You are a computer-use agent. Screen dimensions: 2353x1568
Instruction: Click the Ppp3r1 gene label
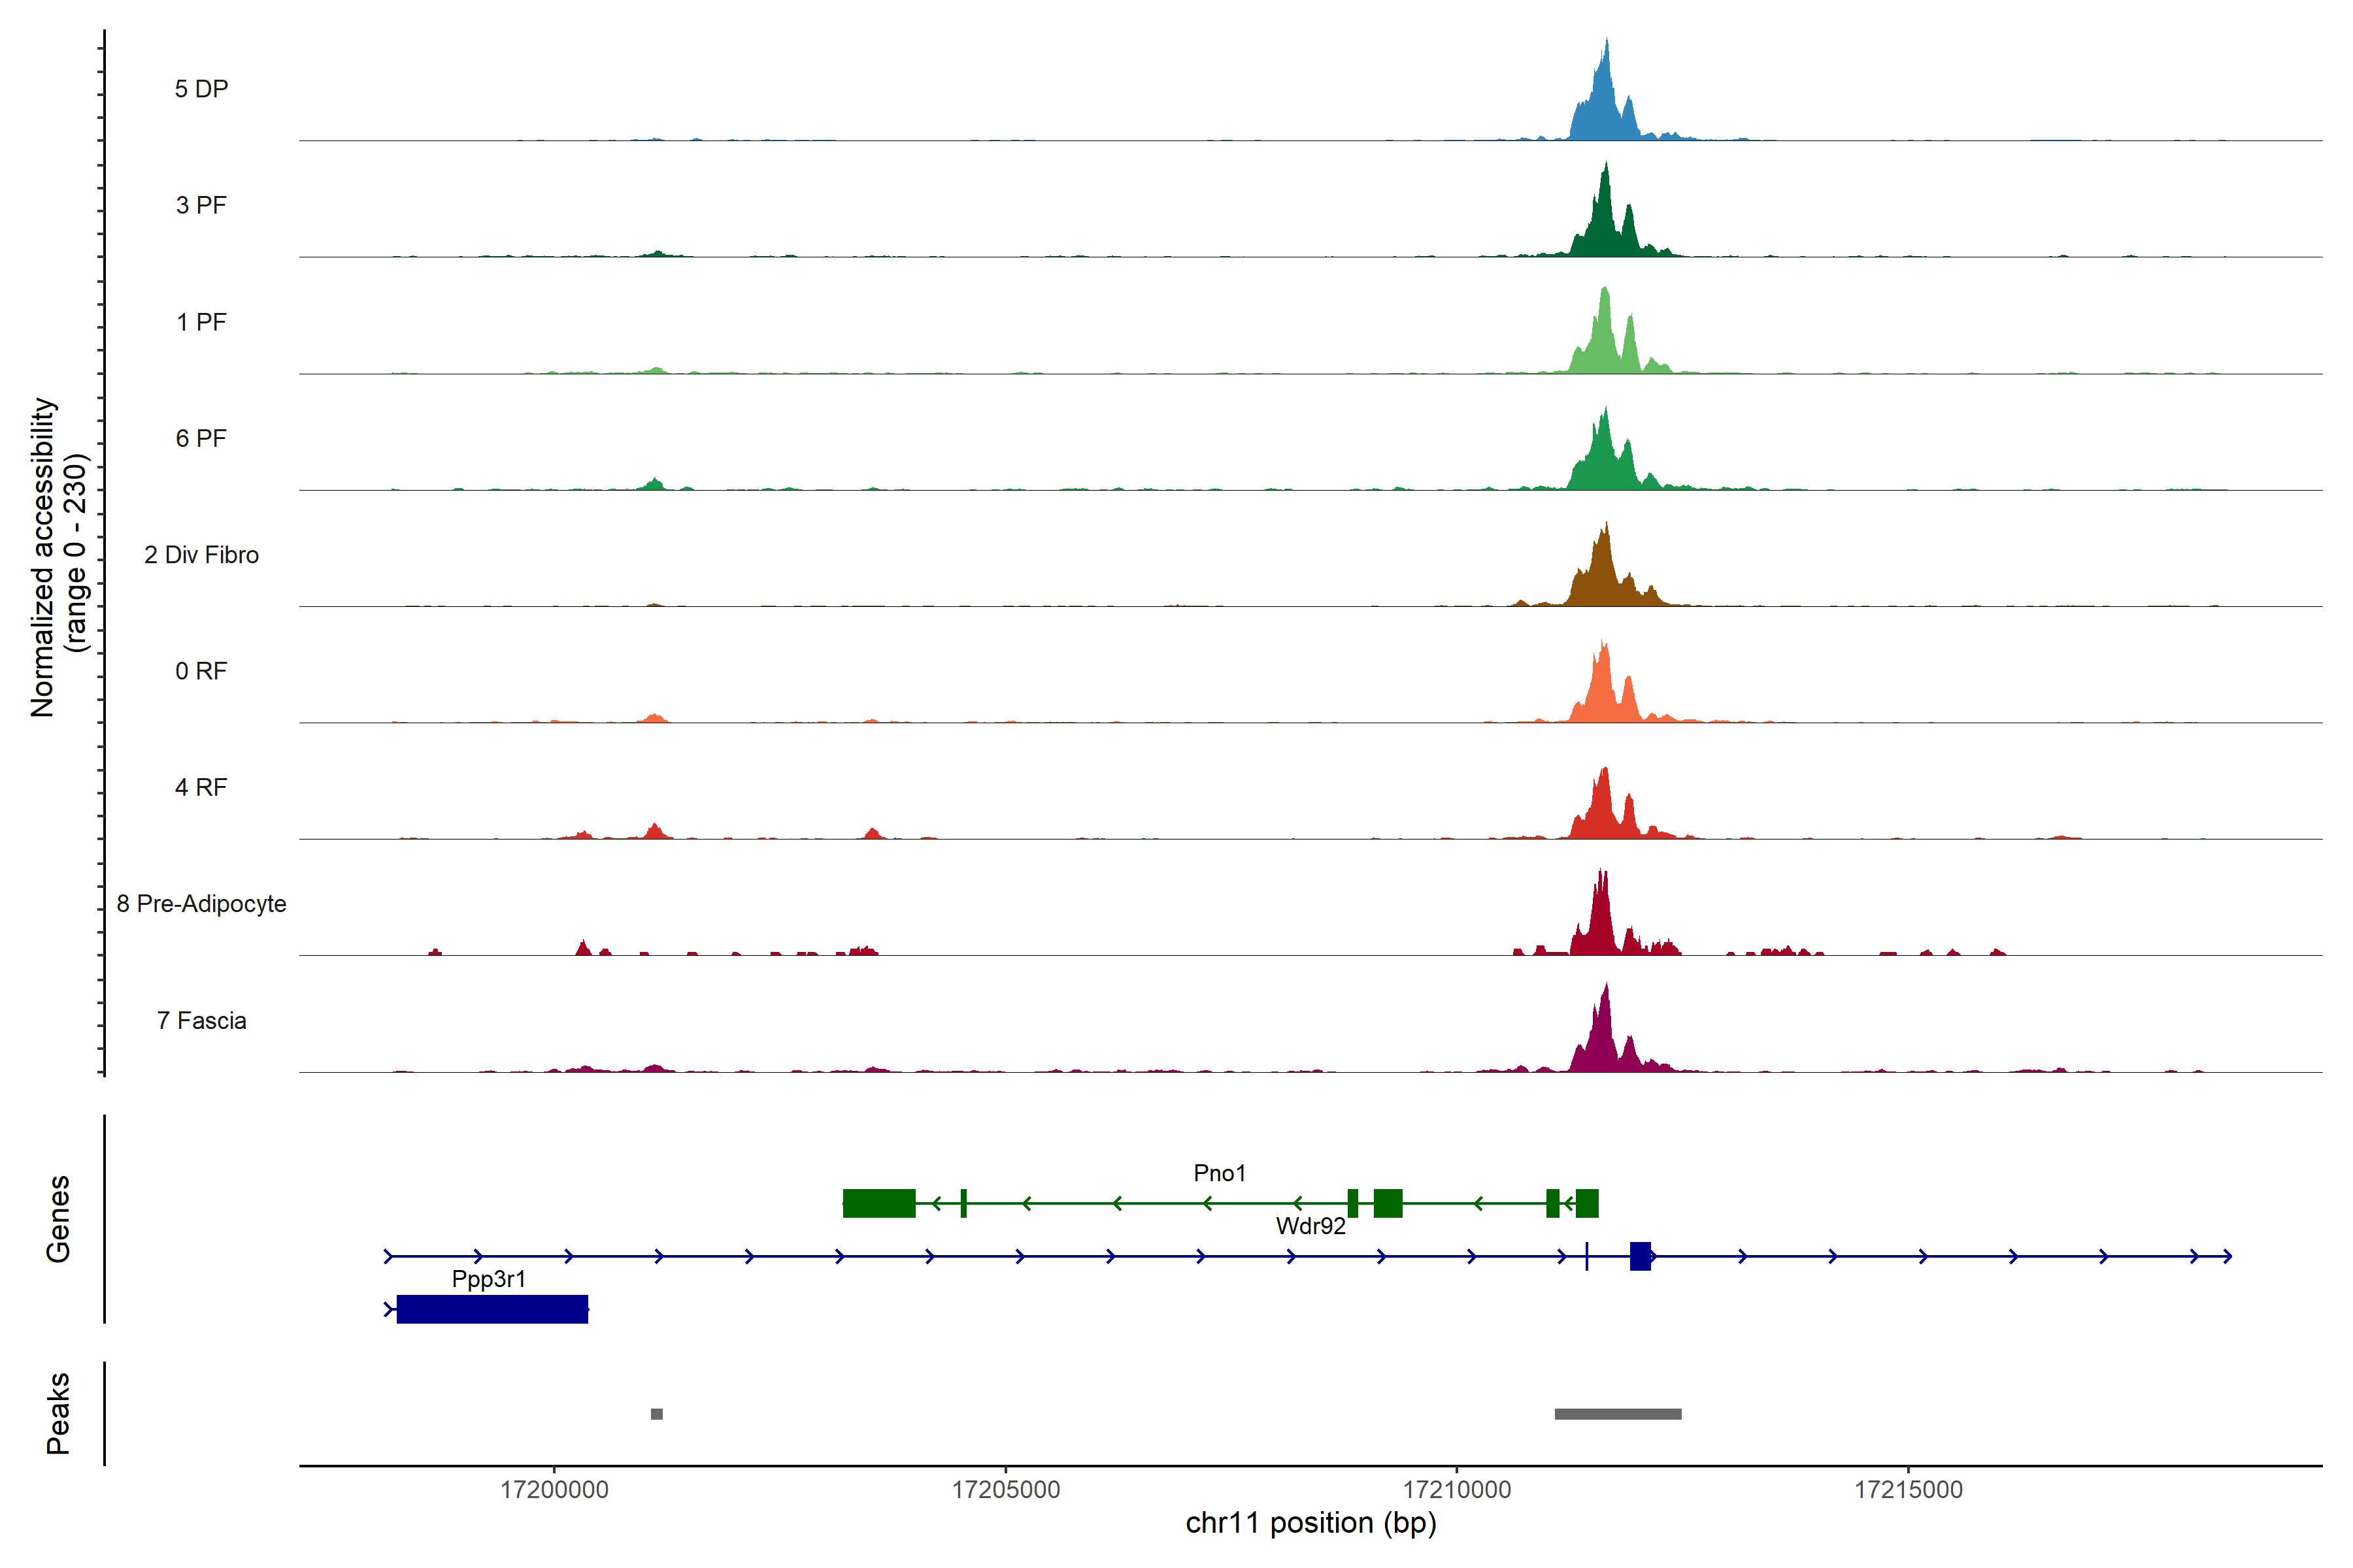pos(488,1279)
